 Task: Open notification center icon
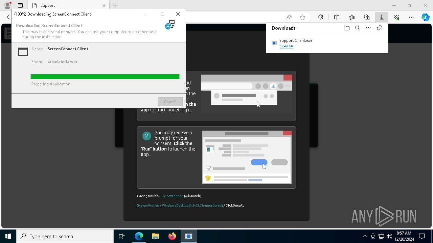422,236
